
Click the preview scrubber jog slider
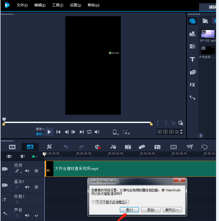(x=4, y=119)
